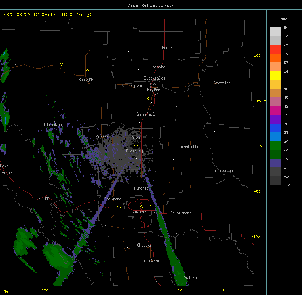Click the diamond marker above Calgary label
Image resolution: width=302 pixels, height=295 pixels.
(142, 206)
